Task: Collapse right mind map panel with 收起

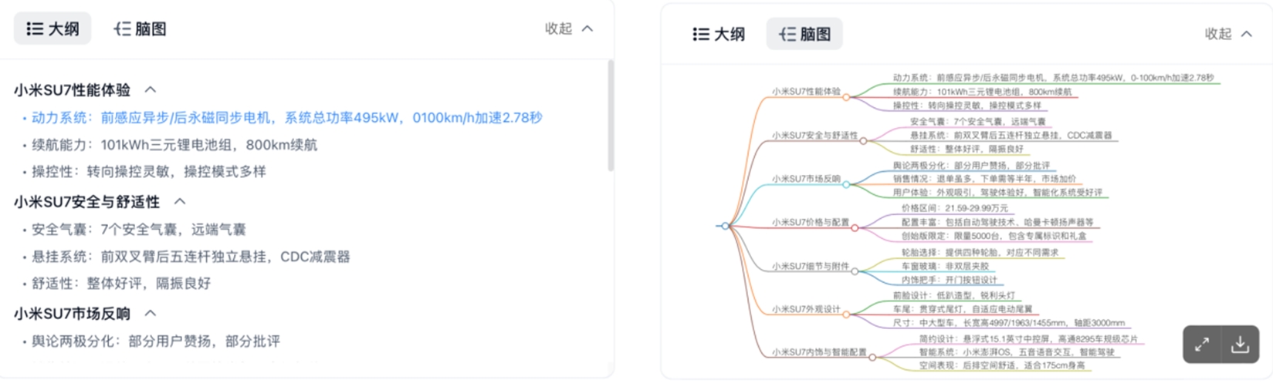Action: point(1229,34)
